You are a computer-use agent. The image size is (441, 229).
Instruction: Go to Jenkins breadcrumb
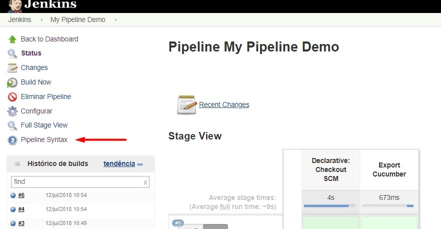click(19, 19)
